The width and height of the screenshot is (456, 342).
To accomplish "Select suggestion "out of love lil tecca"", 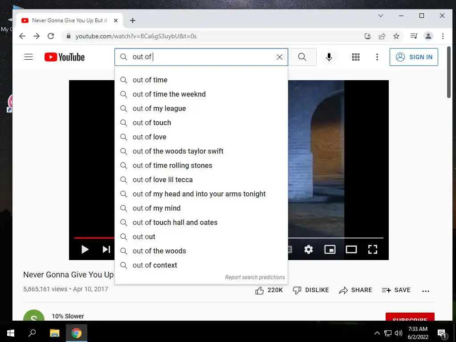I will coord(201,180).
